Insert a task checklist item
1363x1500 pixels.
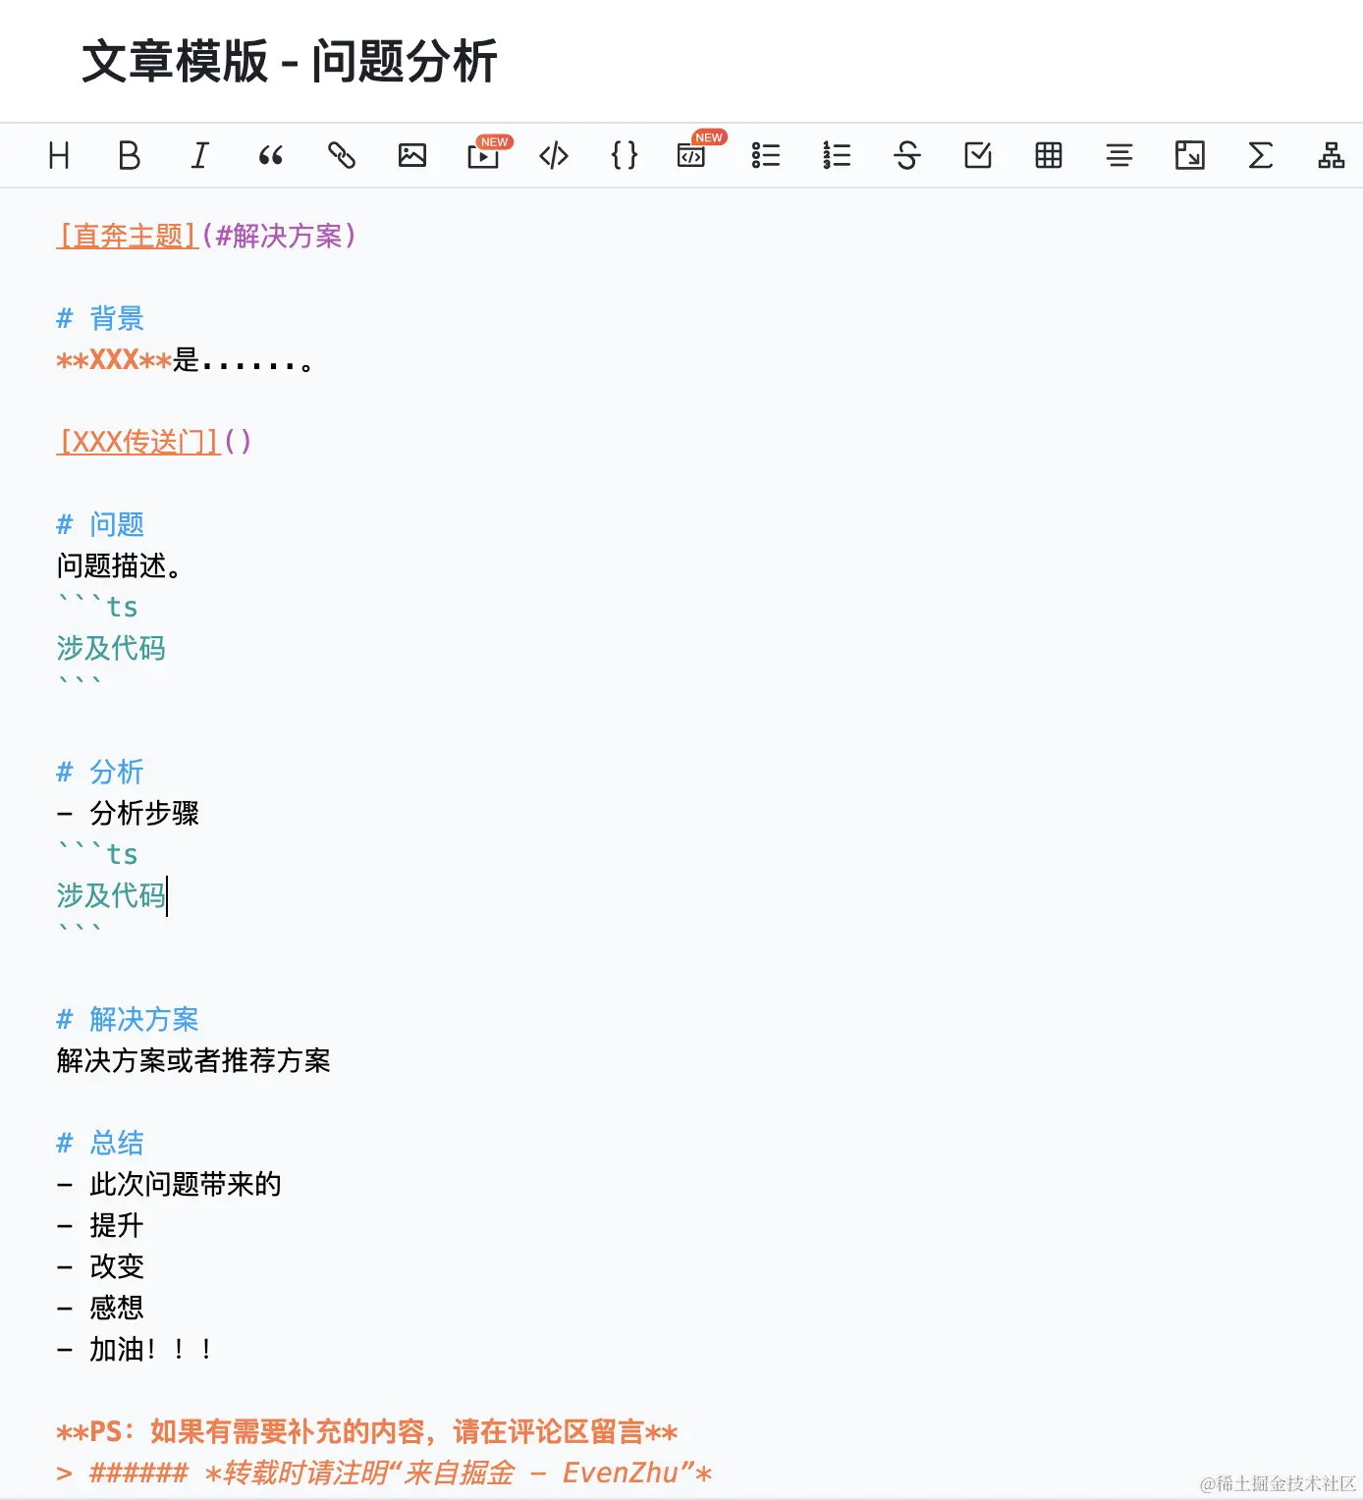point(978,155)
